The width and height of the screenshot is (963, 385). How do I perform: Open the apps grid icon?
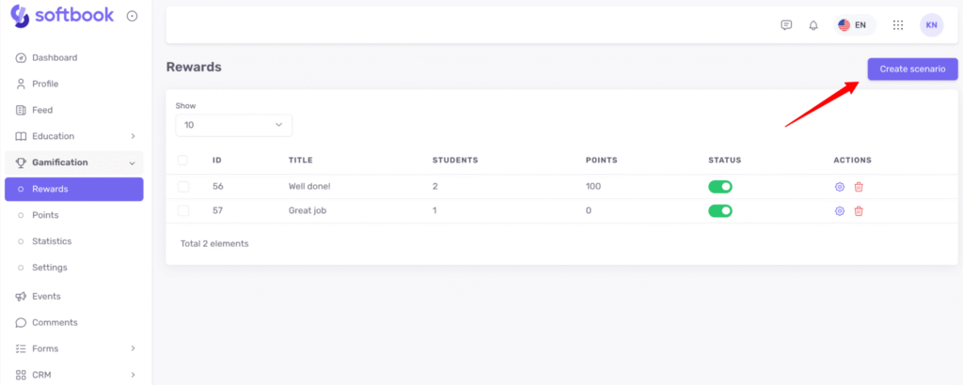[x=898, y=25]
